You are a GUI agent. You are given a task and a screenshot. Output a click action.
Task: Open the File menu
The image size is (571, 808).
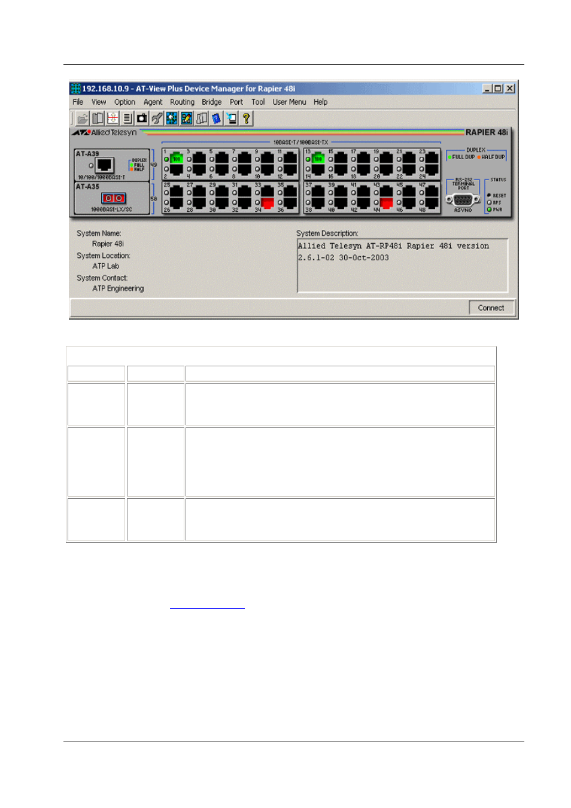[78, 102]
